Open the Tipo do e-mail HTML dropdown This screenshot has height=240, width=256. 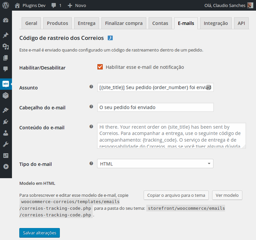[155, 164]
